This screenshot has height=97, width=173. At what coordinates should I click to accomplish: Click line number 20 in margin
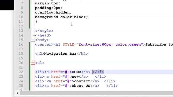(x=21, y=63)
